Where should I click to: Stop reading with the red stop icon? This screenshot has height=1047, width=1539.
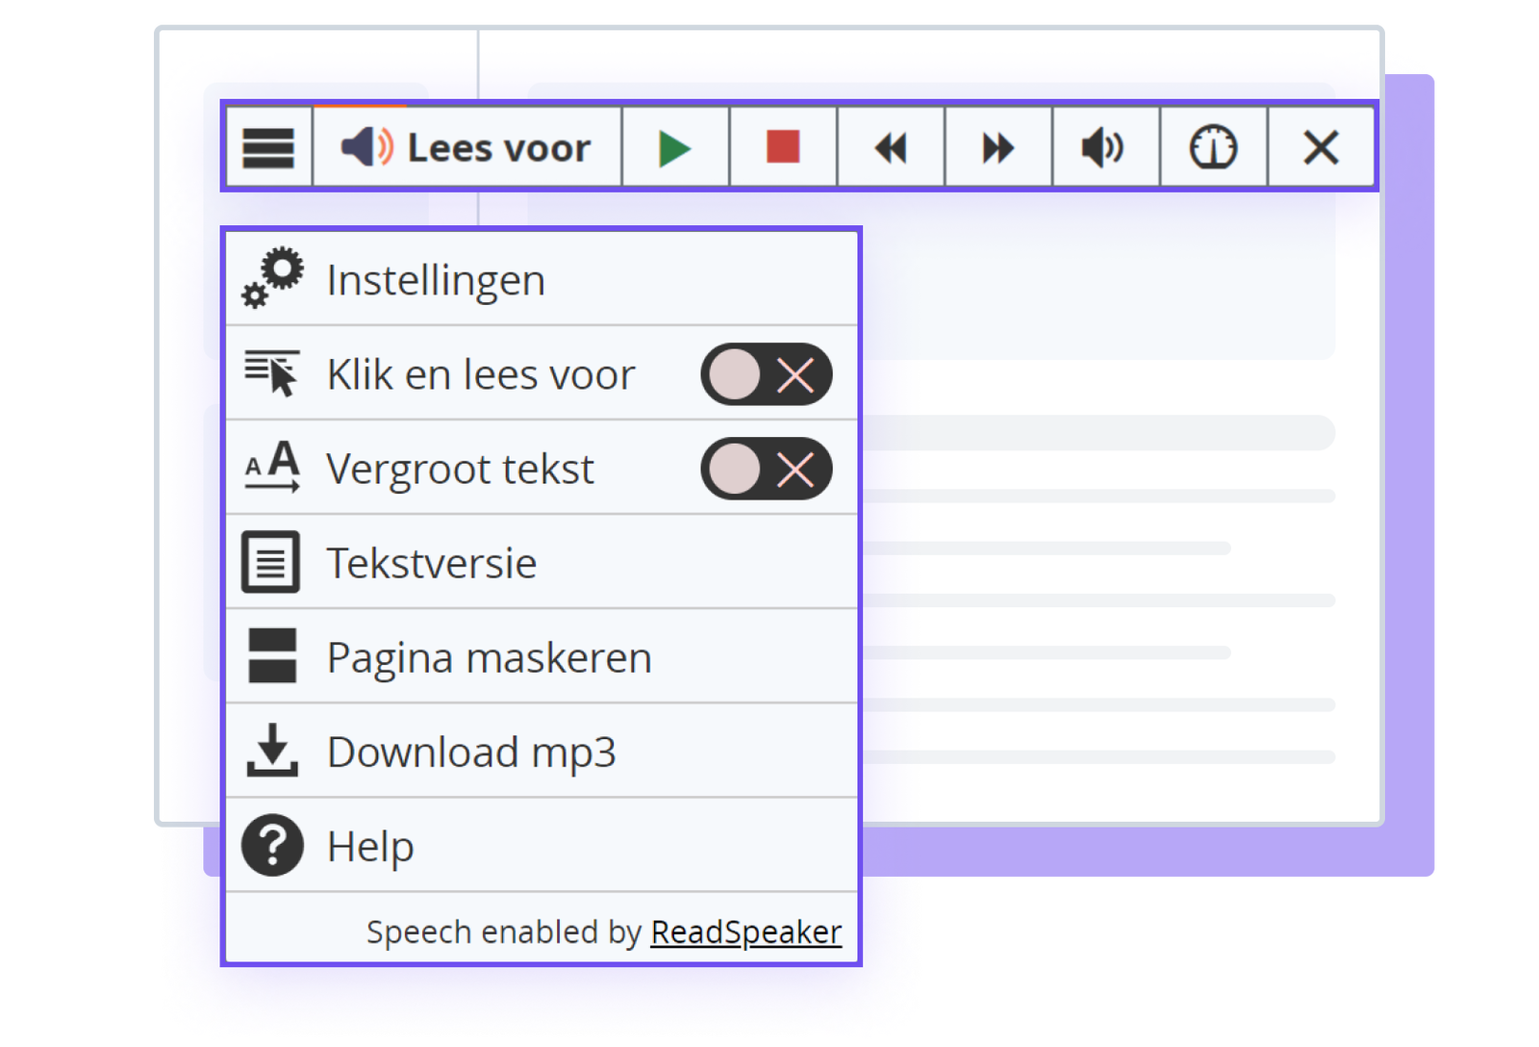(781, 147)
